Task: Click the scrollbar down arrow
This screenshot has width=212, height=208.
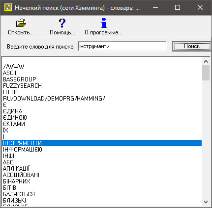Action: (x=206, y=202)
